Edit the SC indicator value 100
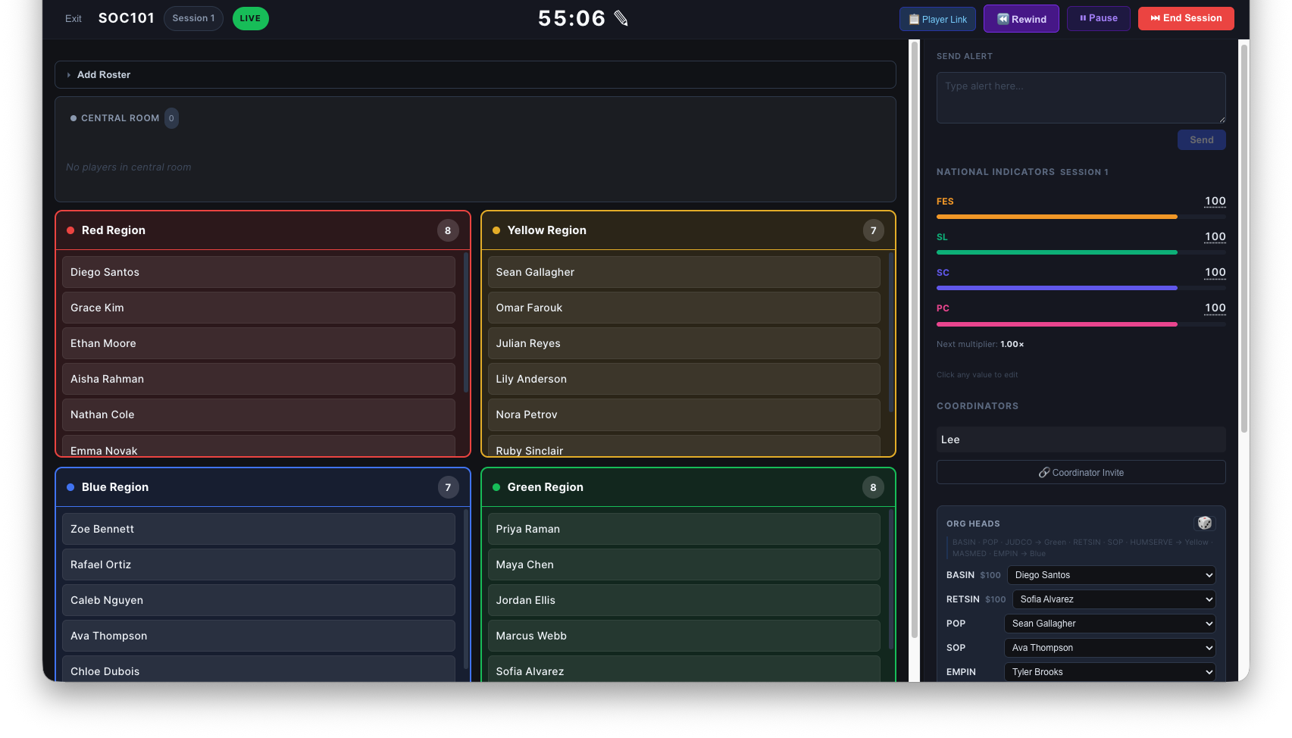Viewport: 1292px width, 738px height. [x=1215, y=272]
